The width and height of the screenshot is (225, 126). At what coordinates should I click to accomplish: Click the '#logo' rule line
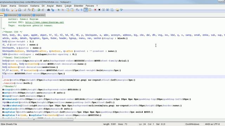click(24, 96)
